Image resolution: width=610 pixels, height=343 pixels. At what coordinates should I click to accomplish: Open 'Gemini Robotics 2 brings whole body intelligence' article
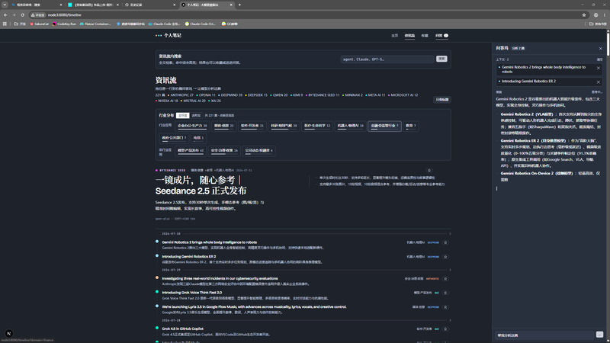click(x=209, y=242)
